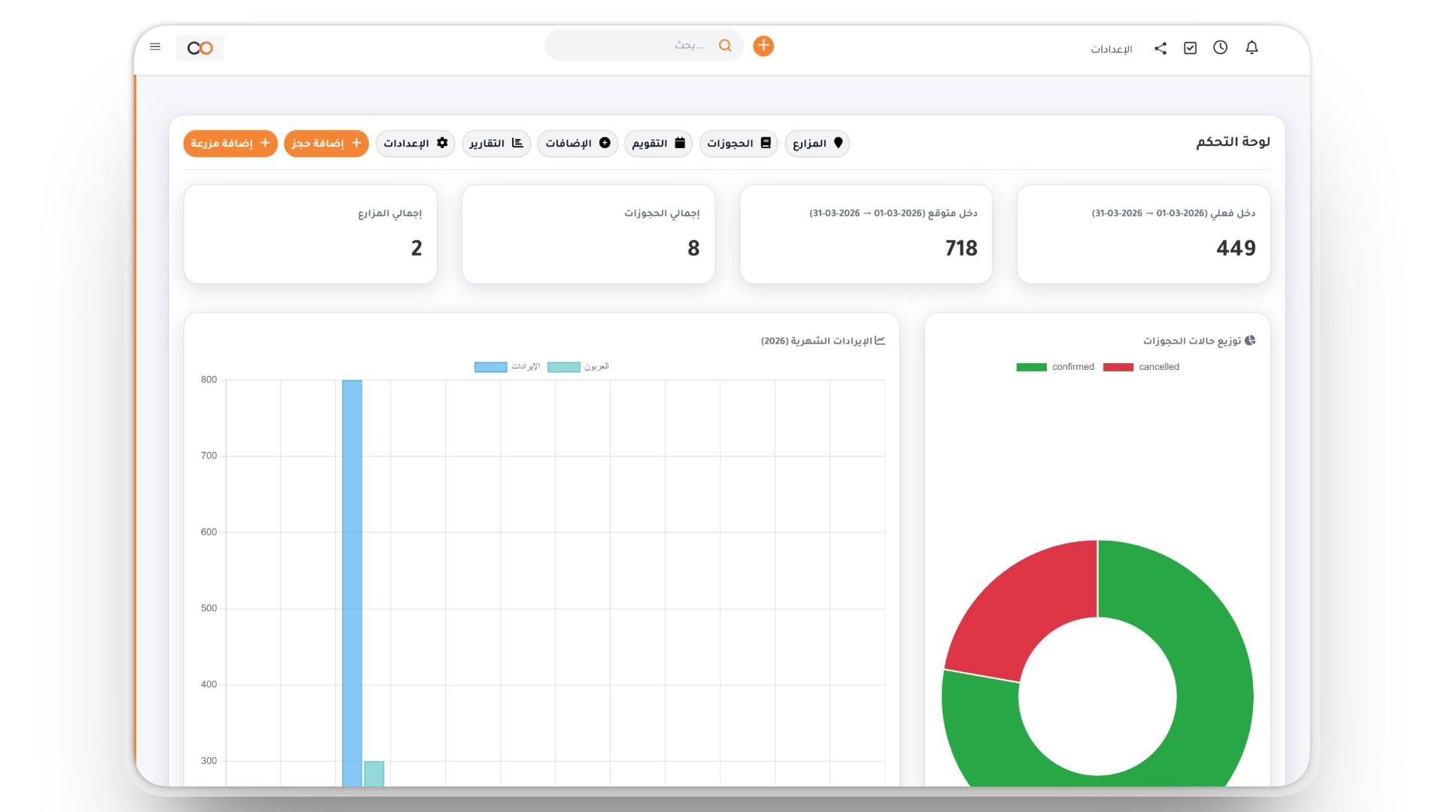Click the search magnifier icon
This screenshot has height=812, width=1444.
coord(725,46)
